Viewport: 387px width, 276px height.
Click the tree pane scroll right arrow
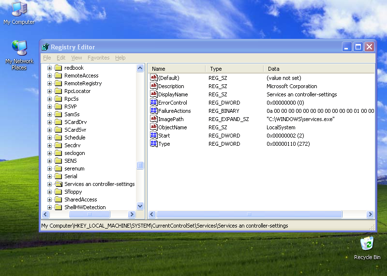(x=132, y=214)
